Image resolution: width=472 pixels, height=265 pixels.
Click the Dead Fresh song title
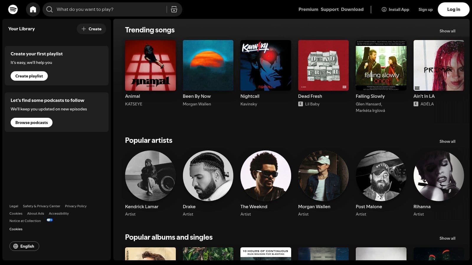click(x=310, y=96)
